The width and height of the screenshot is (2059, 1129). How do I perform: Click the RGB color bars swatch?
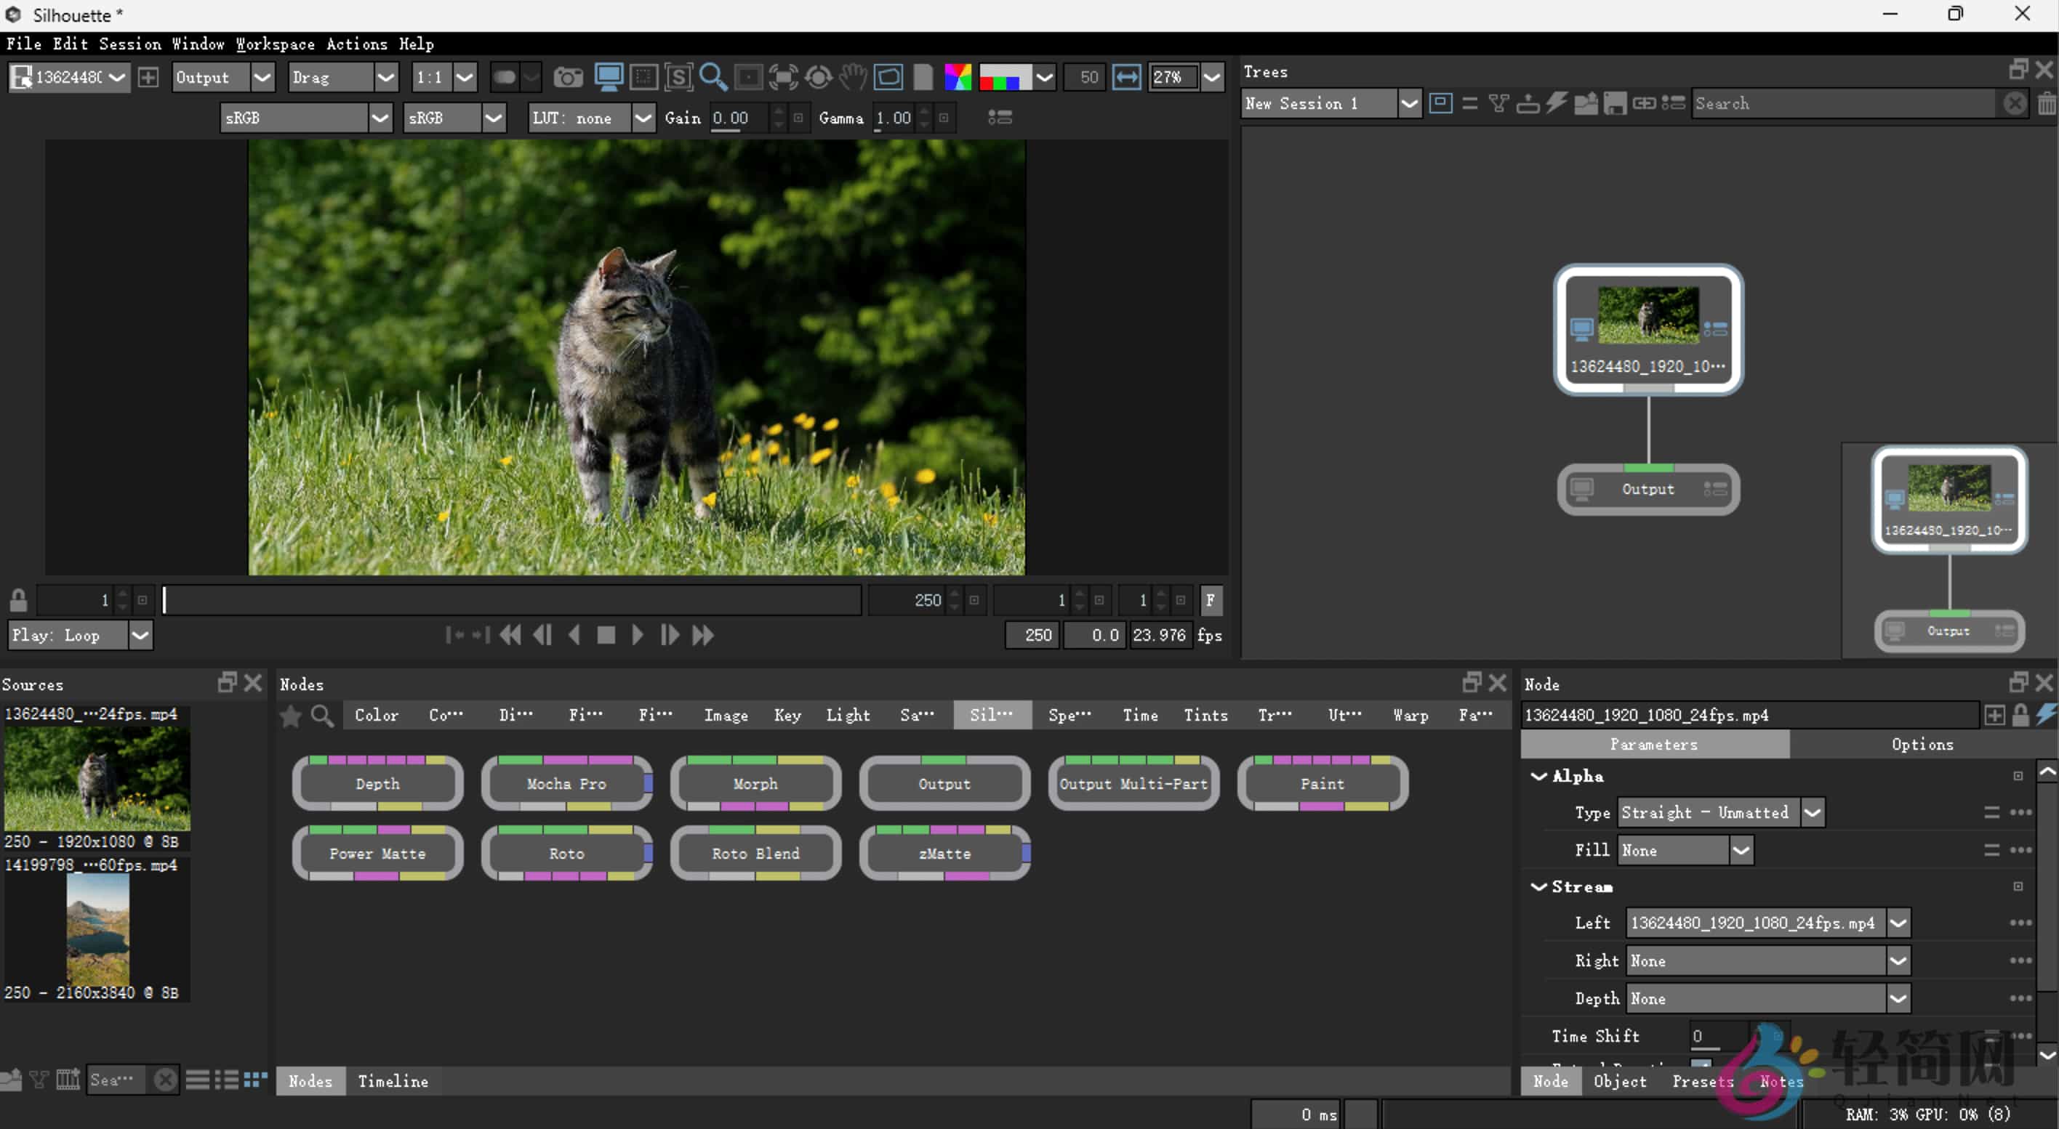(x=1005, y=78)
